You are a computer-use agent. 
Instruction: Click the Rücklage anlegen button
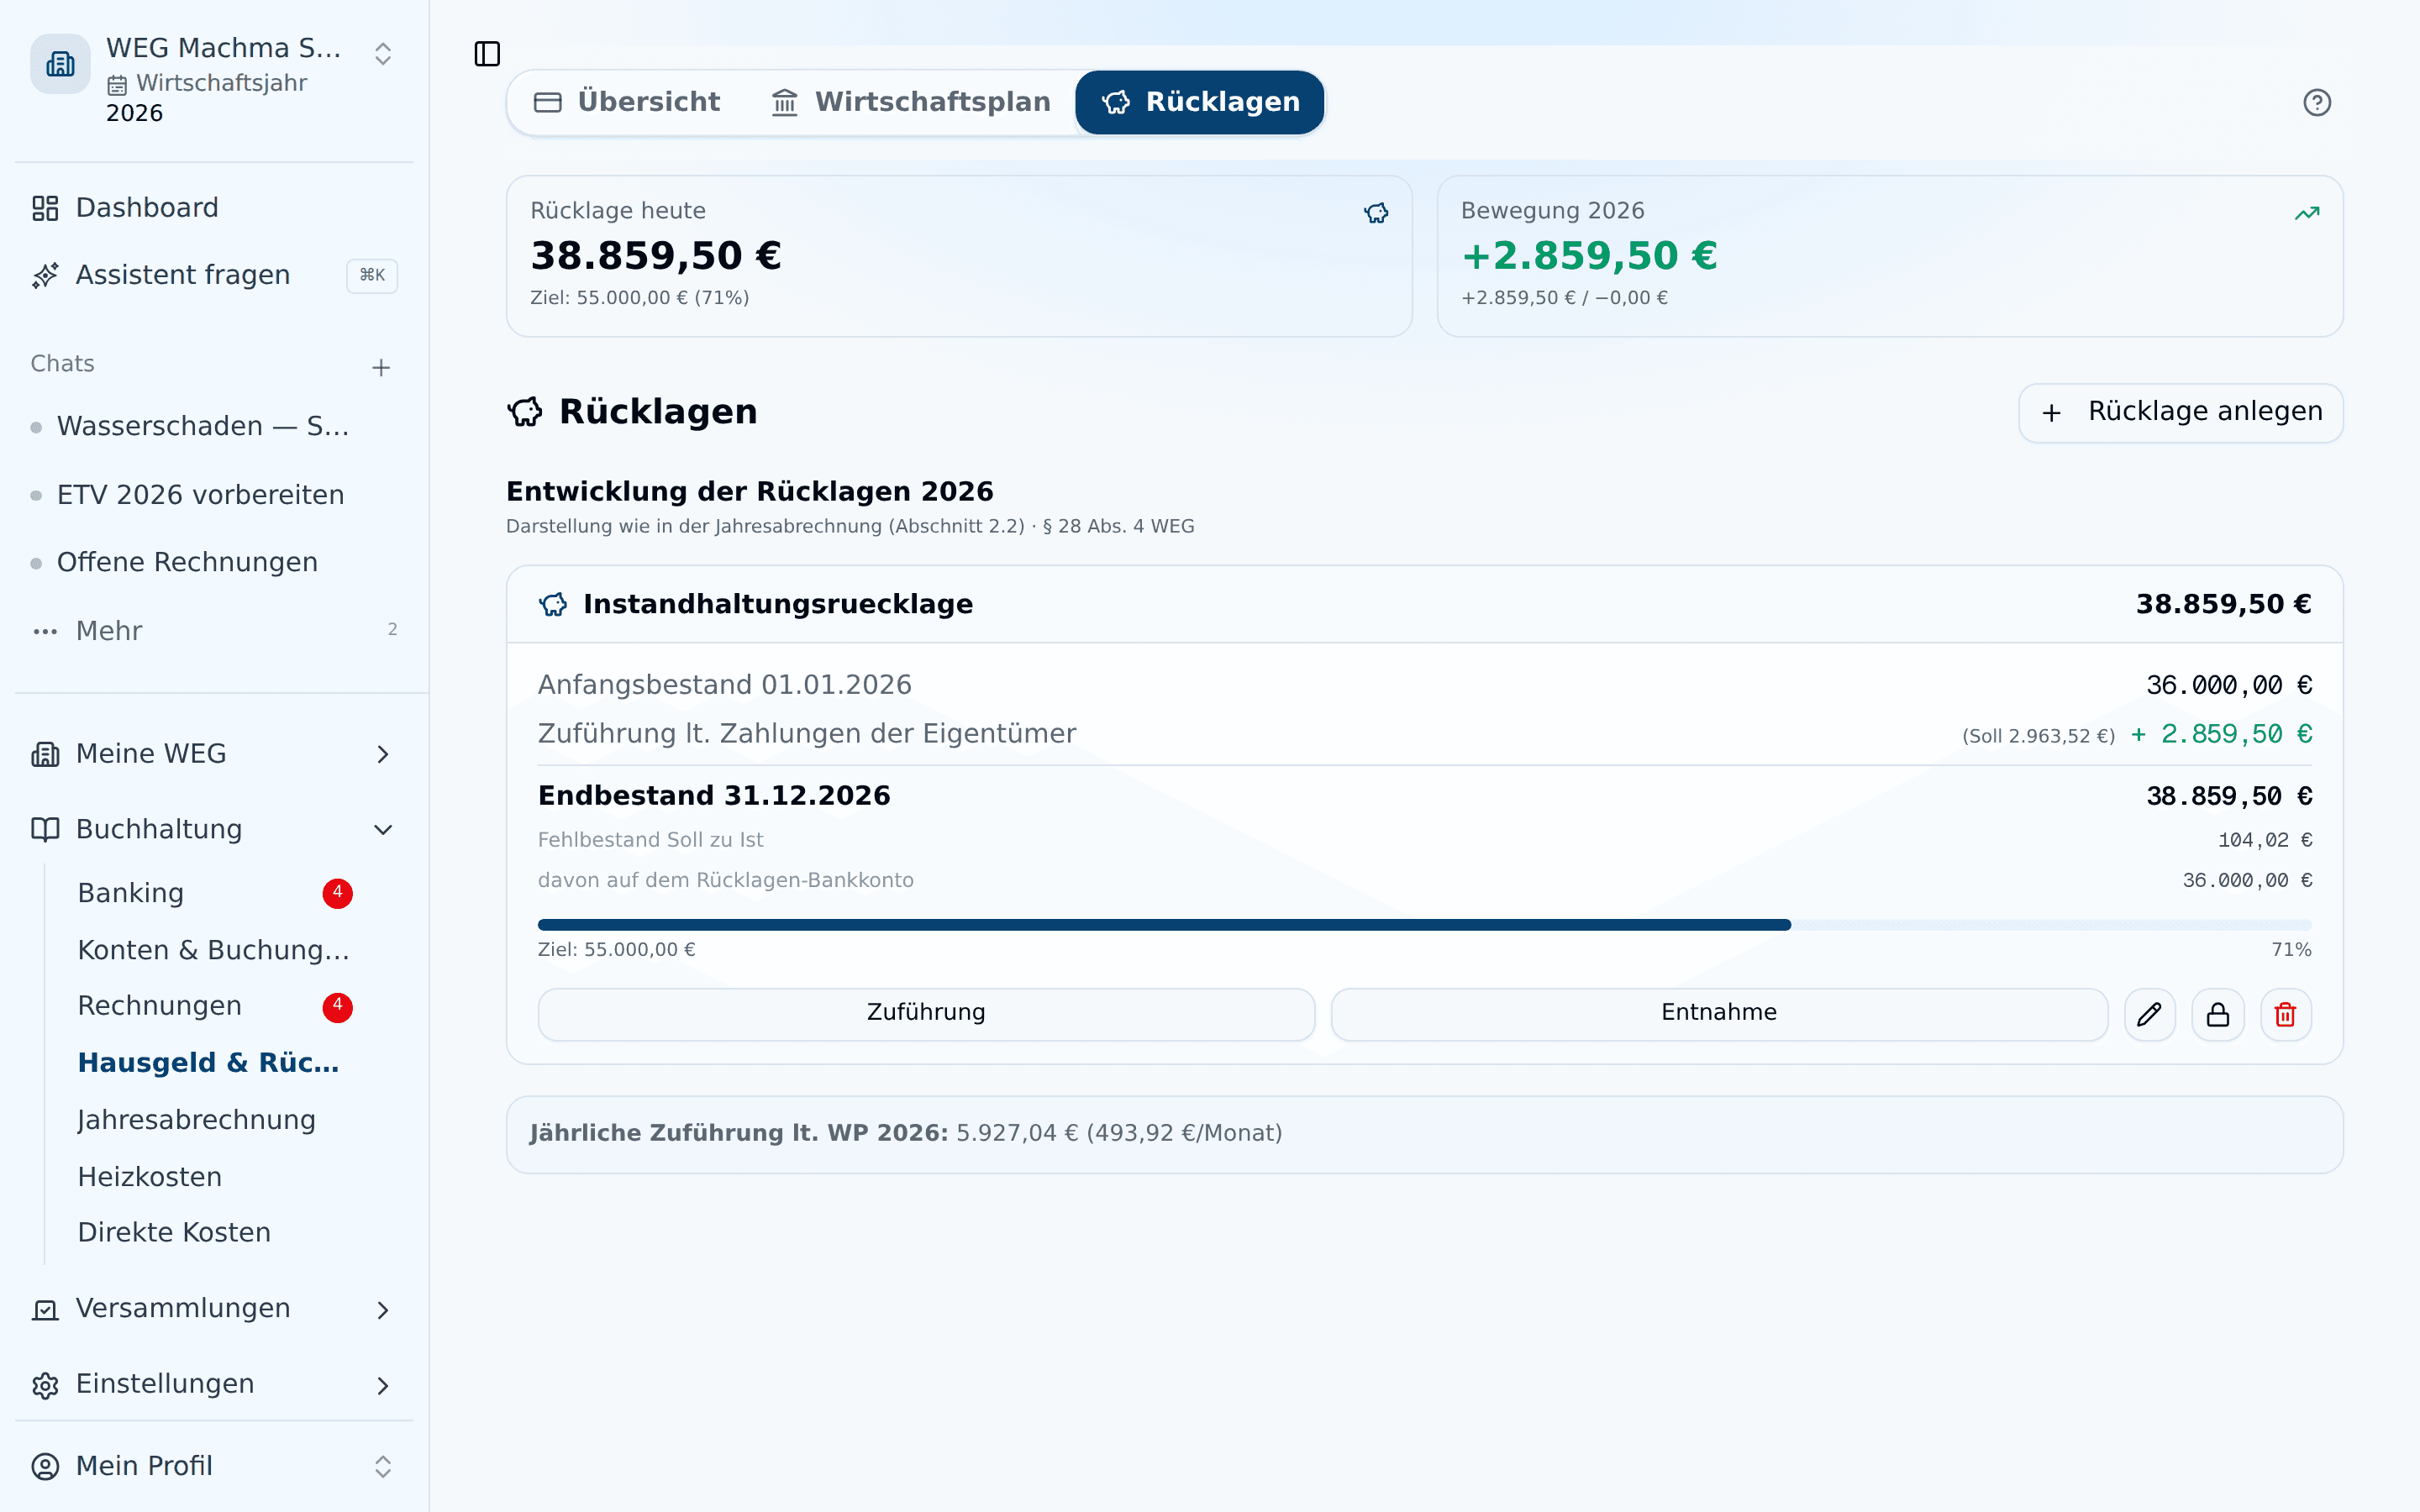pos(2180,412)
